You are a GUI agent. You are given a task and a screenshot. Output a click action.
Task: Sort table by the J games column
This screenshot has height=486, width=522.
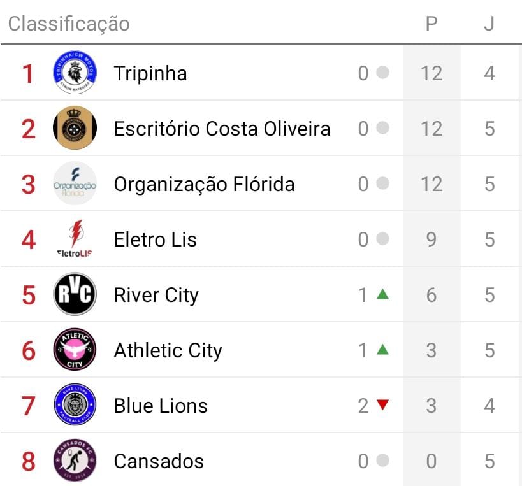489,24
